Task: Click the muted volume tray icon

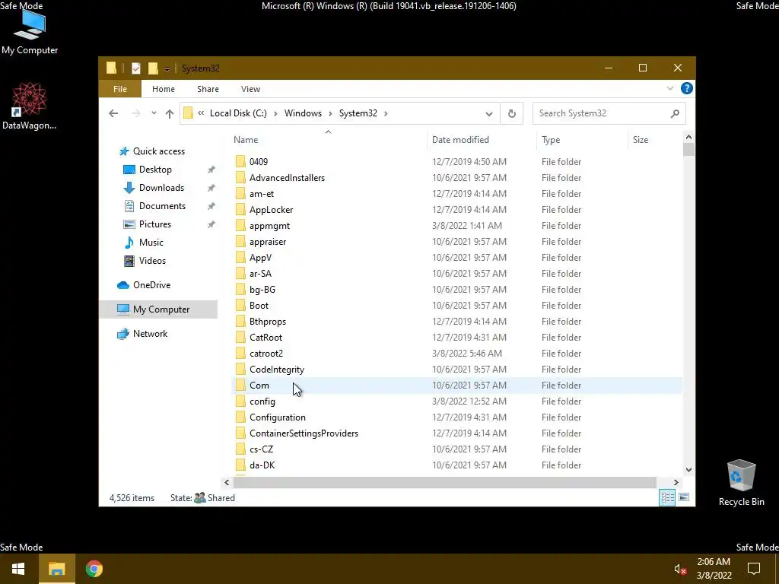Action: point(679,569)
